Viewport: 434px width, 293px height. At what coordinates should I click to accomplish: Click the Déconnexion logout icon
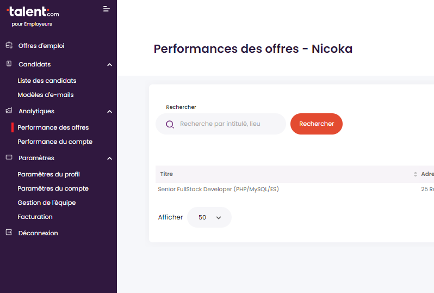tap(9, 233)
